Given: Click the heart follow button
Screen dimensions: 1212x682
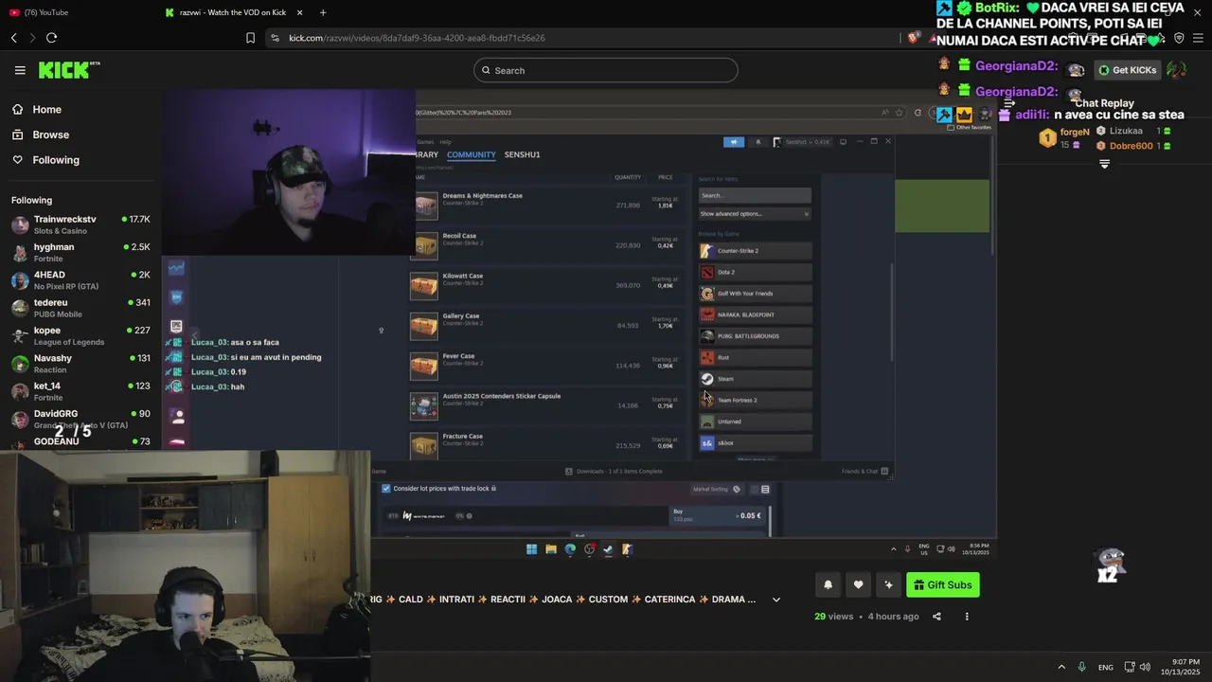Looking at the screenshot, I should tap(858, 584).
